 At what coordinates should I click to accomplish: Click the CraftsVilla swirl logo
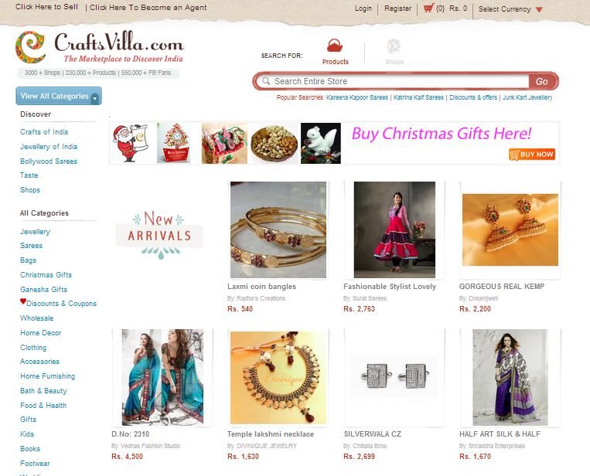pos(31,47)
